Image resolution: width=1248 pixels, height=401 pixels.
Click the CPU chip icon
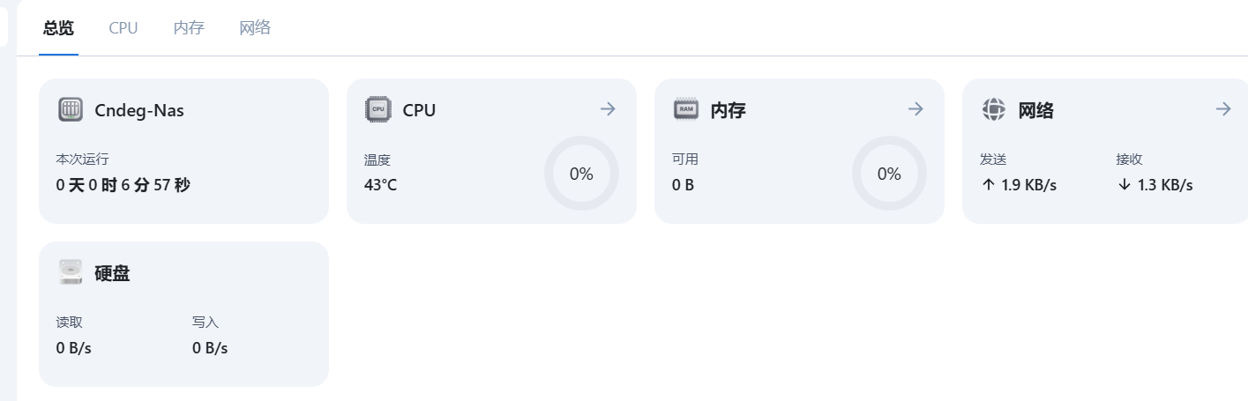click(377, 110)
